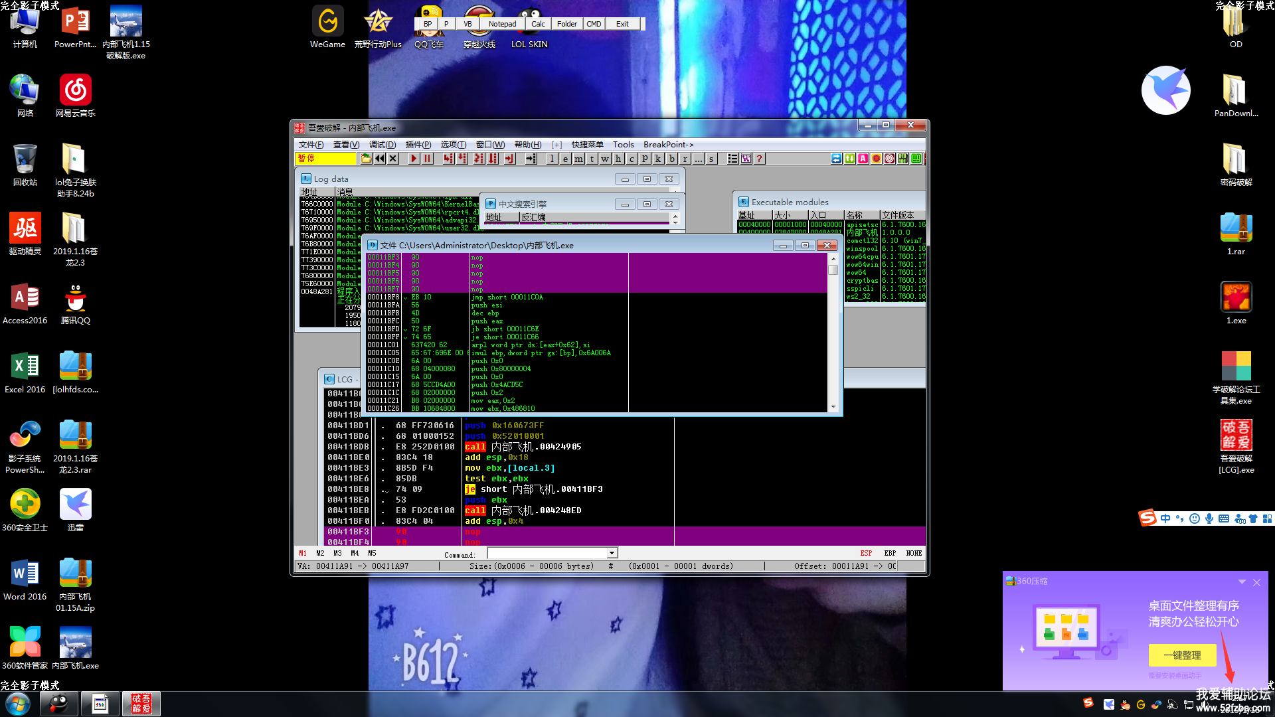The image size is (1275, 717).
Task: Expand the Command input dropdown arrow
Action: point(612,553)
